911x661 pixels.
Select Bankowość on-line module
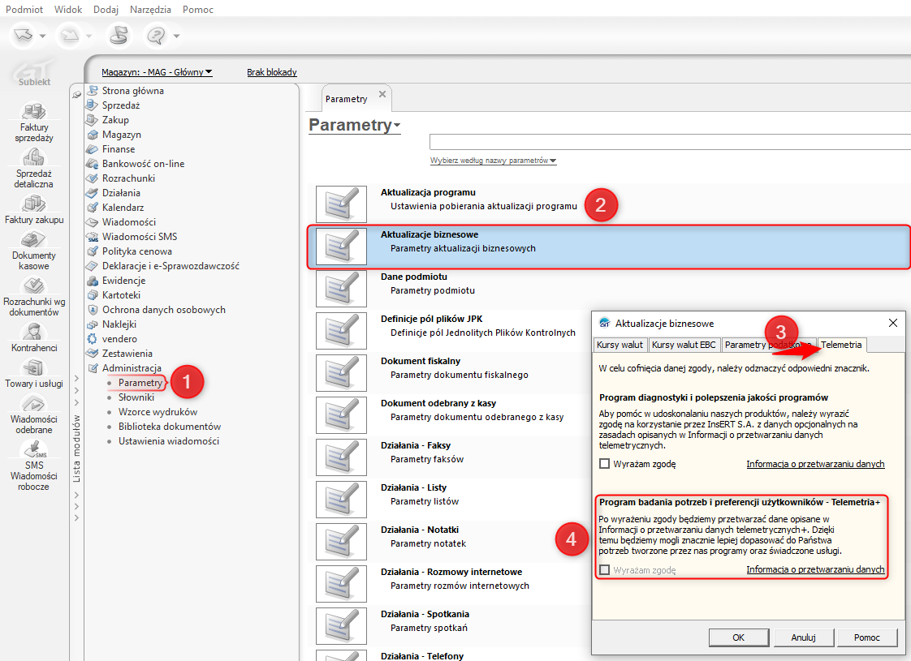[143, 164]
